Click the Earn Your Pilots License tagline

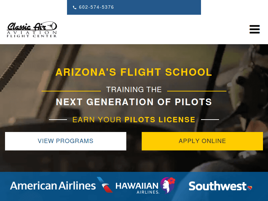click(x=134, y=120)
